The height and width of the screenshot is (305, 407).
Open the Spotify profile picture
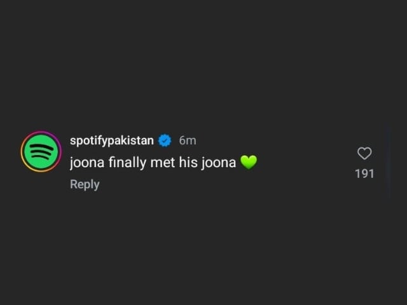coord(41,152)
